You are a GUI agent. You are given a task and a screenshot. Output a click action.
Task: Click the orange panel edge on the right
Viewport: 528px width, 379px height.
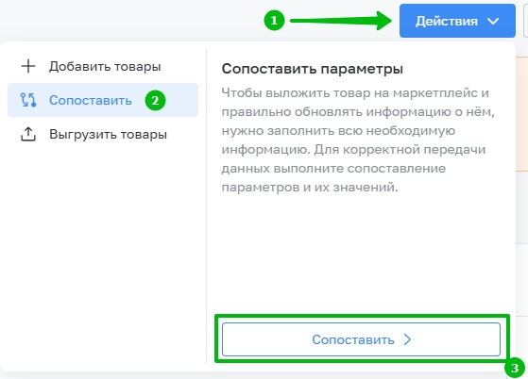[x=521, y=114]
